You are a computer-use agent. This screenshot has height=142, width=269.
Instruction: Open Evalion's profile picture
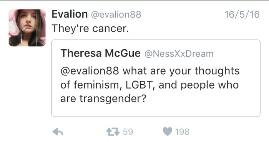pos(27,28)
